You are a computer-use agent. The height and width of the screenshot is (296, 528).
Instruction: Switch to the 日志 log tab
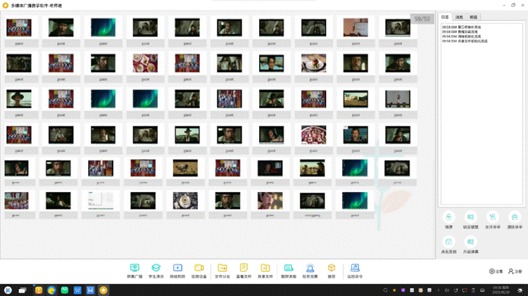pyautogui.click(x=445, y=16)
